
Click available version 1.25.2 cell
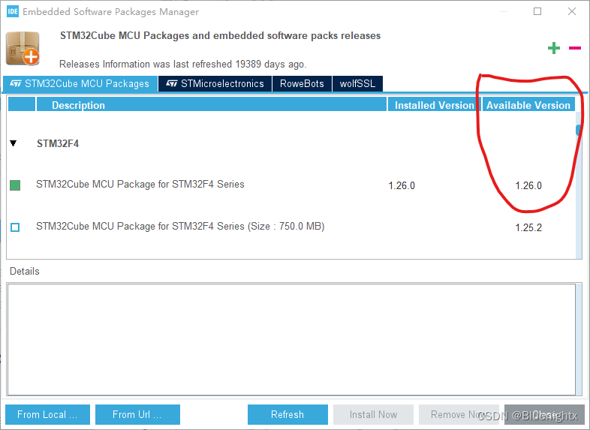528,227
